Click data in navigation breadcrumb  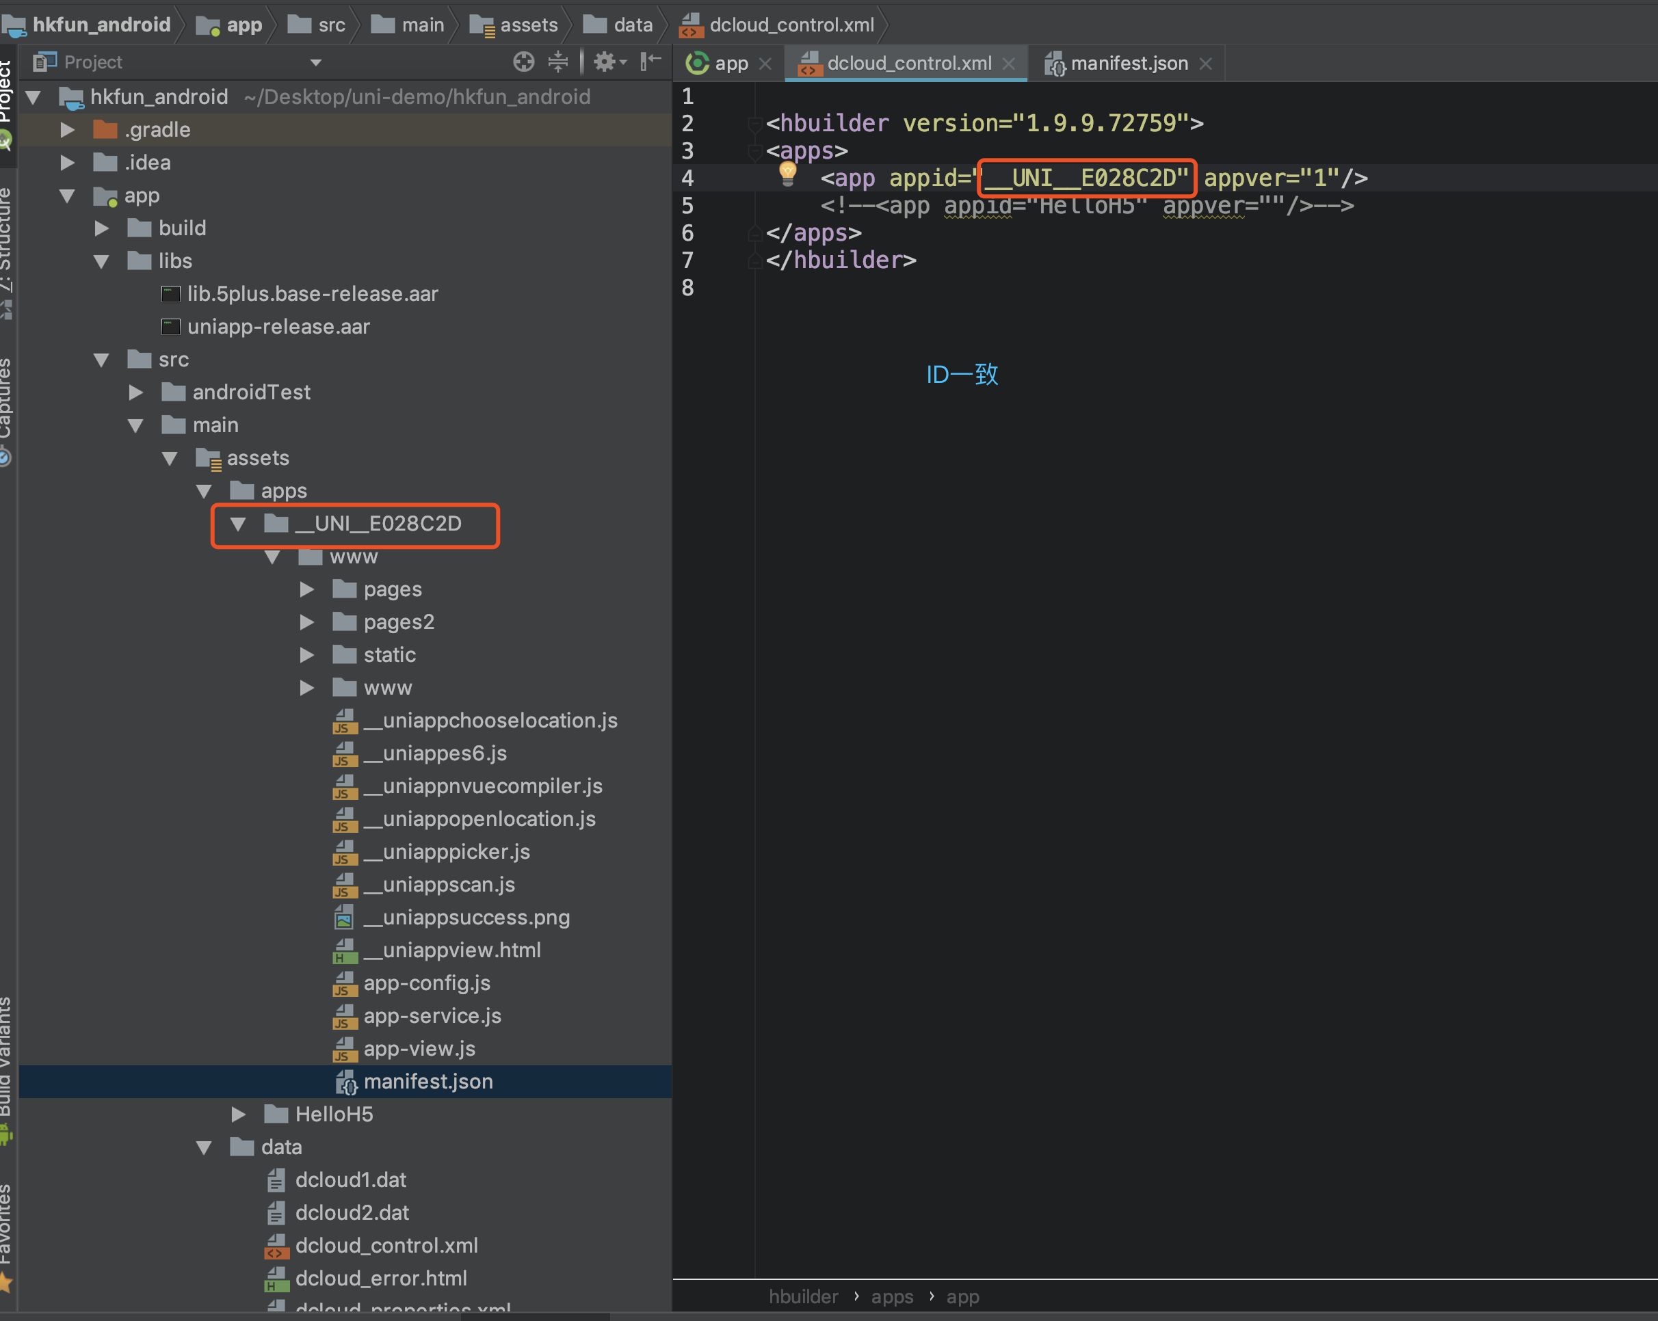coord(618,25)
